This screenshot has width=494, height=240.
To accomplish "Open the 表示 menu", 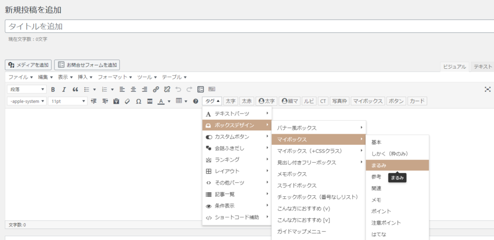I will pos(65,77).
